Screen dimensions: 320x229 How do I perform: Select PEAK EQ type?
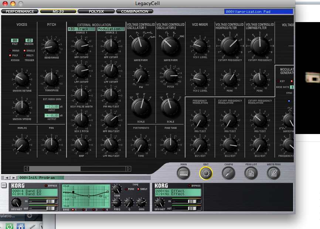point(126,189)
